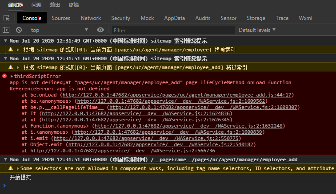Open WAService.js:2:1609562 stack link

pos(171,101)
